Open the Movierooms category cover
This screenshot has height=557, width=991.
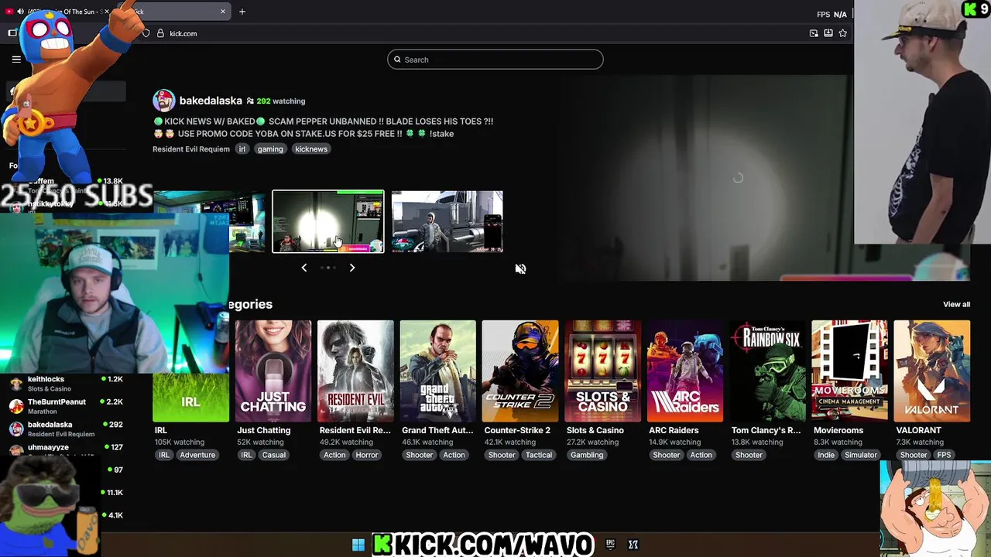click(x=849, y=371)
